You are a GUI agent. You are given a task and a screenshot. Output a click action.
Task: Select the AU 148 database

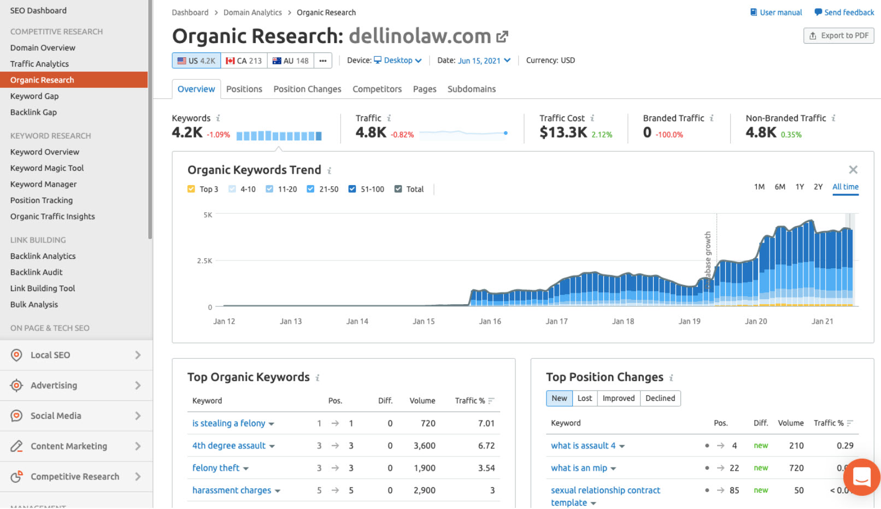coord(291,61)
